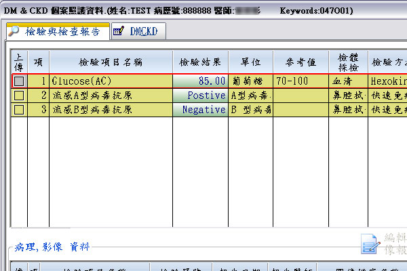Tick the upload checkbox for 流感A型病毒抗原

coord(19,95)
